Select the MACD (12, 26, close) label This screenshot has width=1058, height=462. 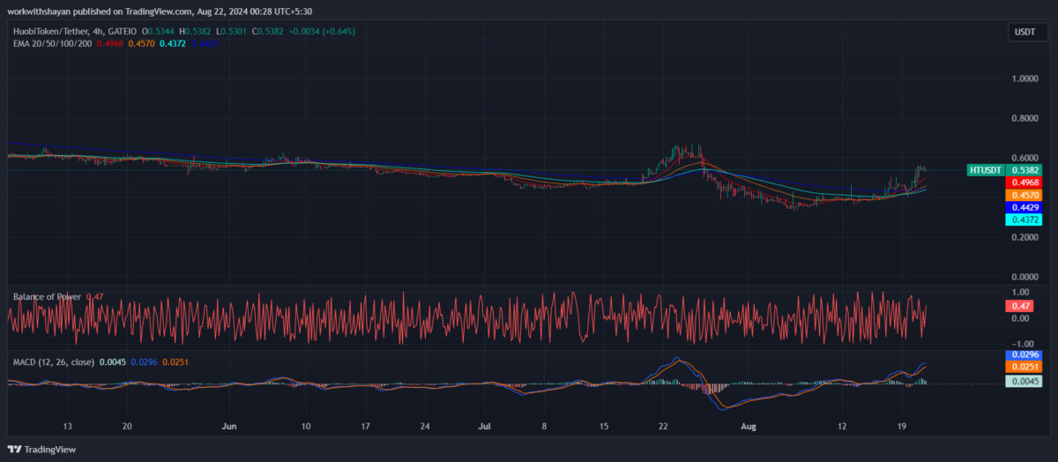54,361
